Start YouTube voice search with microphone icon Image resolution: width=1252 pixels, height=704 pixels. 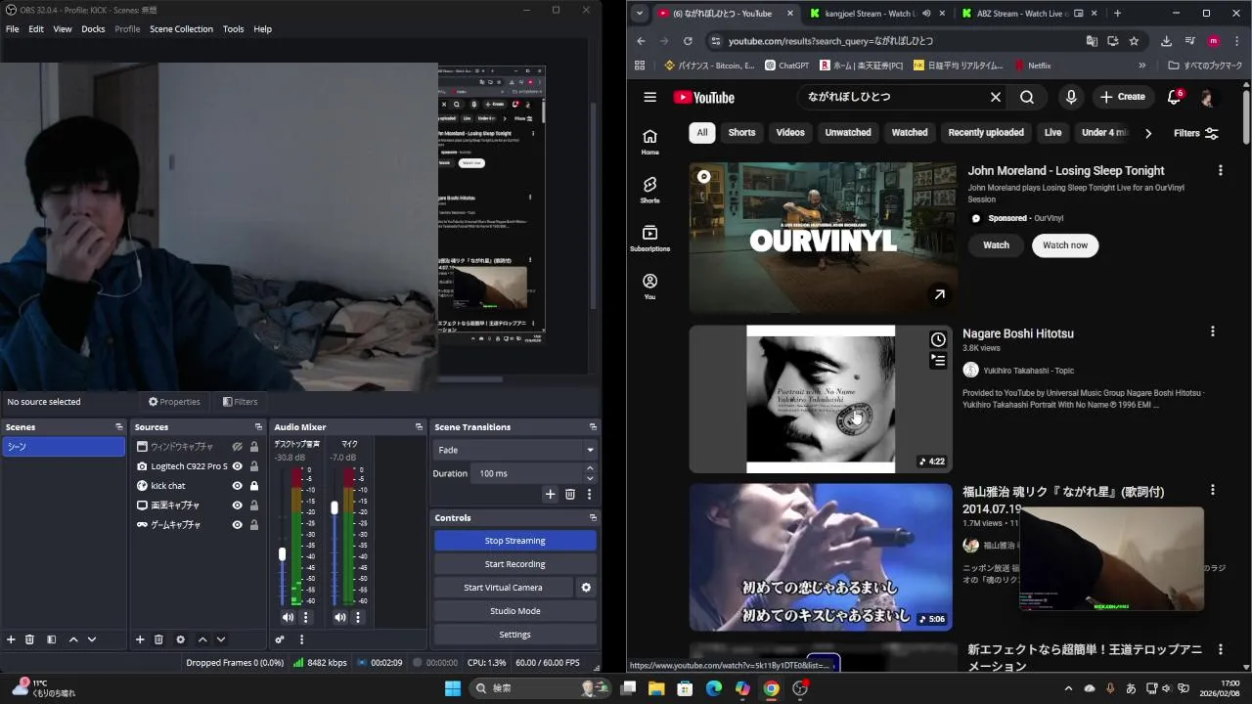click(1071, 97)
